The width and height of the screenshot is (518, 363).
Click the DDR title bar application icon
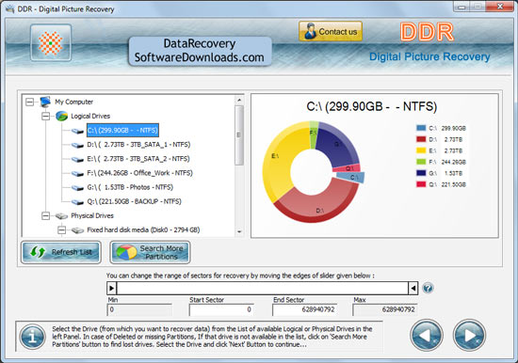[x=10, y=8]
